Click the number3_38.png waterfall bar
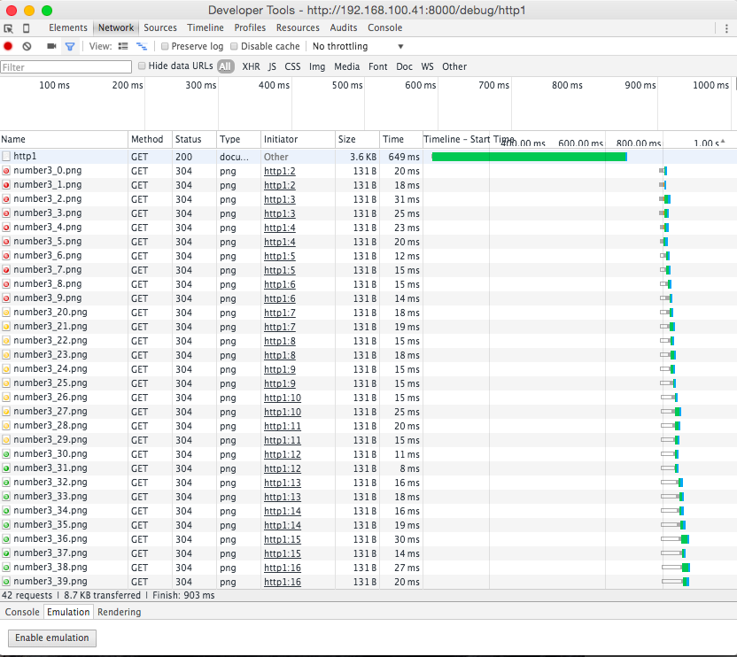Screen dimensions: 737x657 point(676,568)
